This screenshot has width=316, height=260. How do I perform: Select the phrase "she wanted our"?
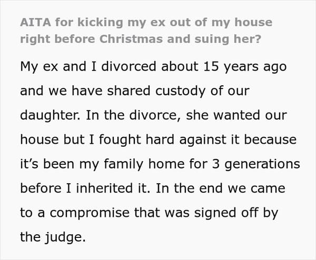pos(236,115)
